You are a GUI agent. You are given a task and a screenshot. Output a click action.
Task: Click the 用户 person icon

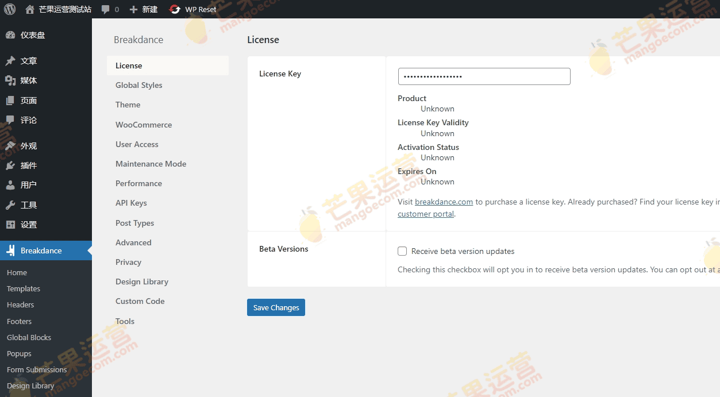tap(10, 185)
